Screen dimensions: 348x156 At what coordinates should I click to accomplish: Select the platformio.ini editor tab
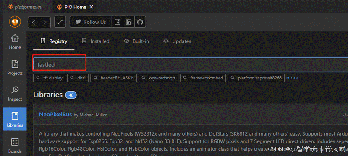[x=26, y=7]
